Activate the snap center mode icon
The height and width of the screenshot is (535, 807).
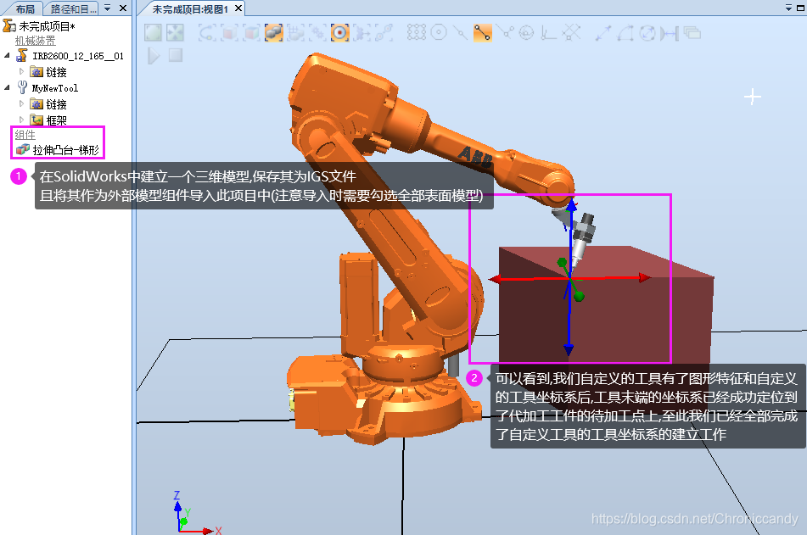point(439,32)
